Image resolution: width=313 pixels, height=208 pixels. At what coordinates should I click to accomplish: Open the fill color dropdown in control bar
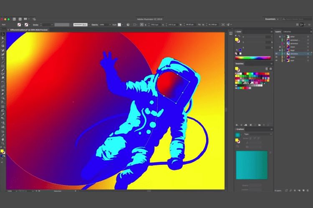pyautogui.click(x=22, y=25)
